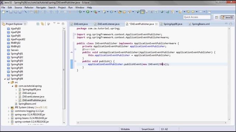Click the Project Explorer scroll down arrow
This screenshot has height=132, width=236.
pyautogui.click(x=64, y=122)
